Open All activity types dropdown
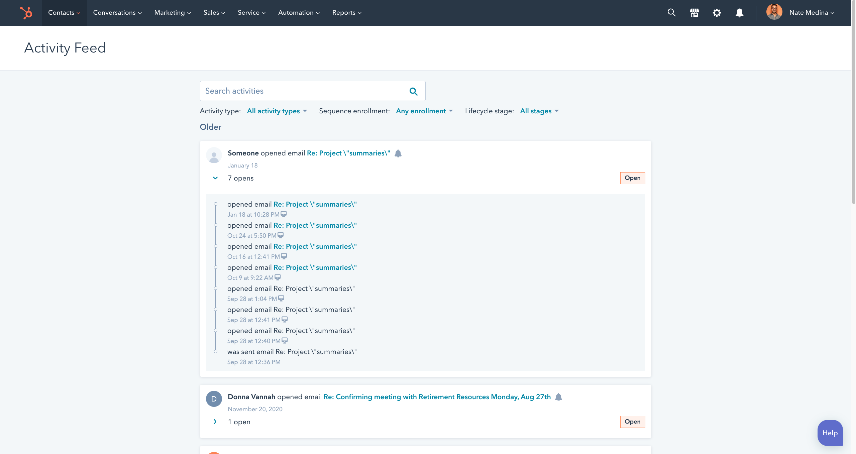Screen dimensions: 856x454 277,111
